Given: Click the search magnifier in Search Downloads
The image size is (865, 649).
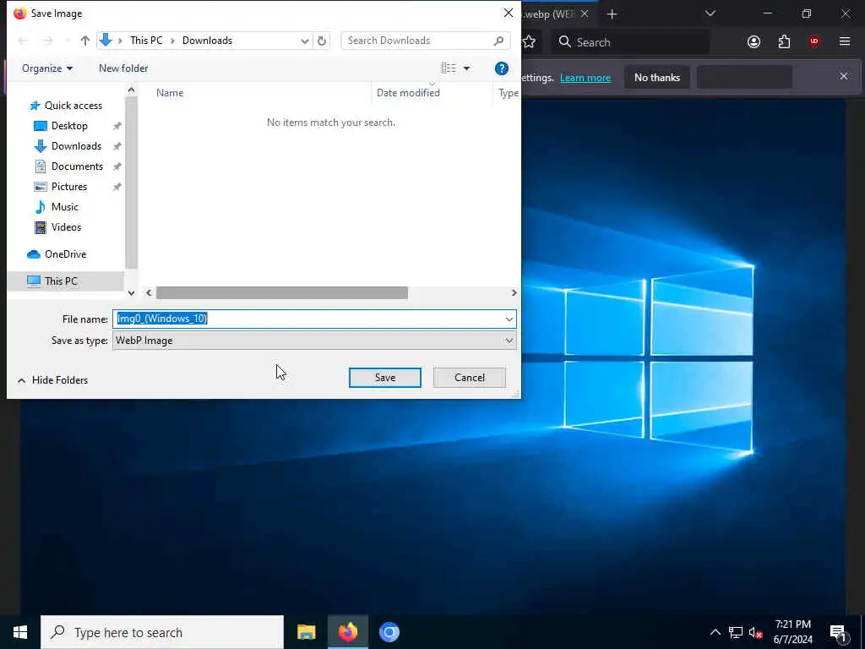Looking at the screenshot, I should point(498,41).
